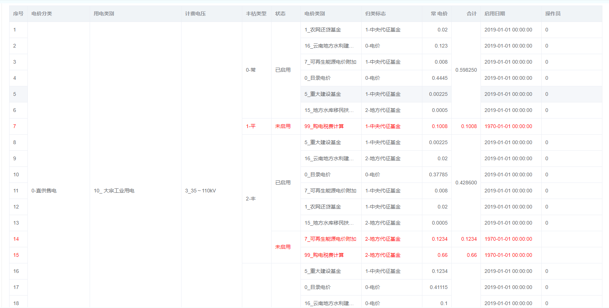609x308 pixels.
Task: Click red row number 14
Action: (16, 239)
